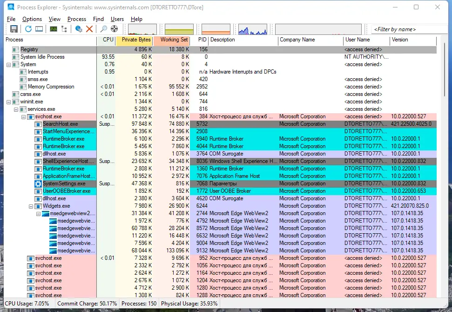452x312 pixels.
Task: Click the red Kill Process icon
Action: [89, 29]
